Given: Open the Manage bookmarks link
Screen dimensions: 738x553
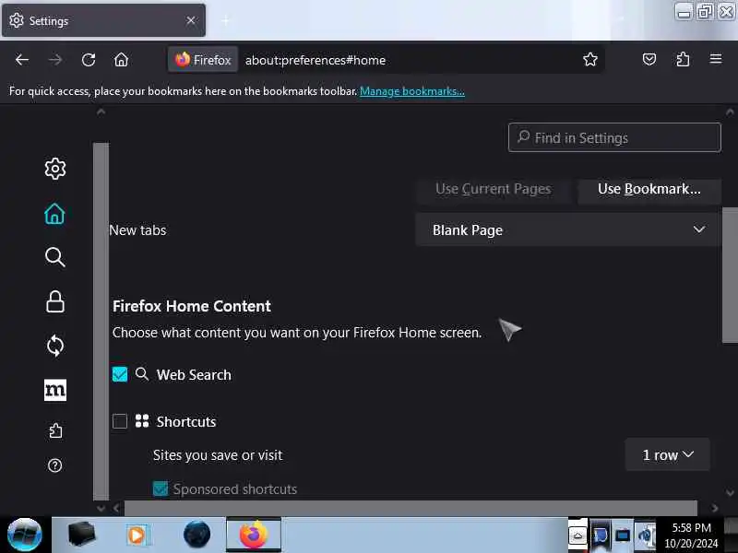Looking at the screenshot, I should (x=412, y=91).
